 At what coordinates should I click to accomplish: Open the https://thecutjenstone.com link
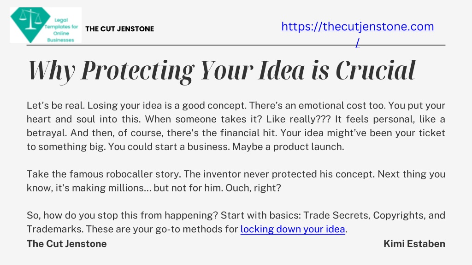click(358, 26)
